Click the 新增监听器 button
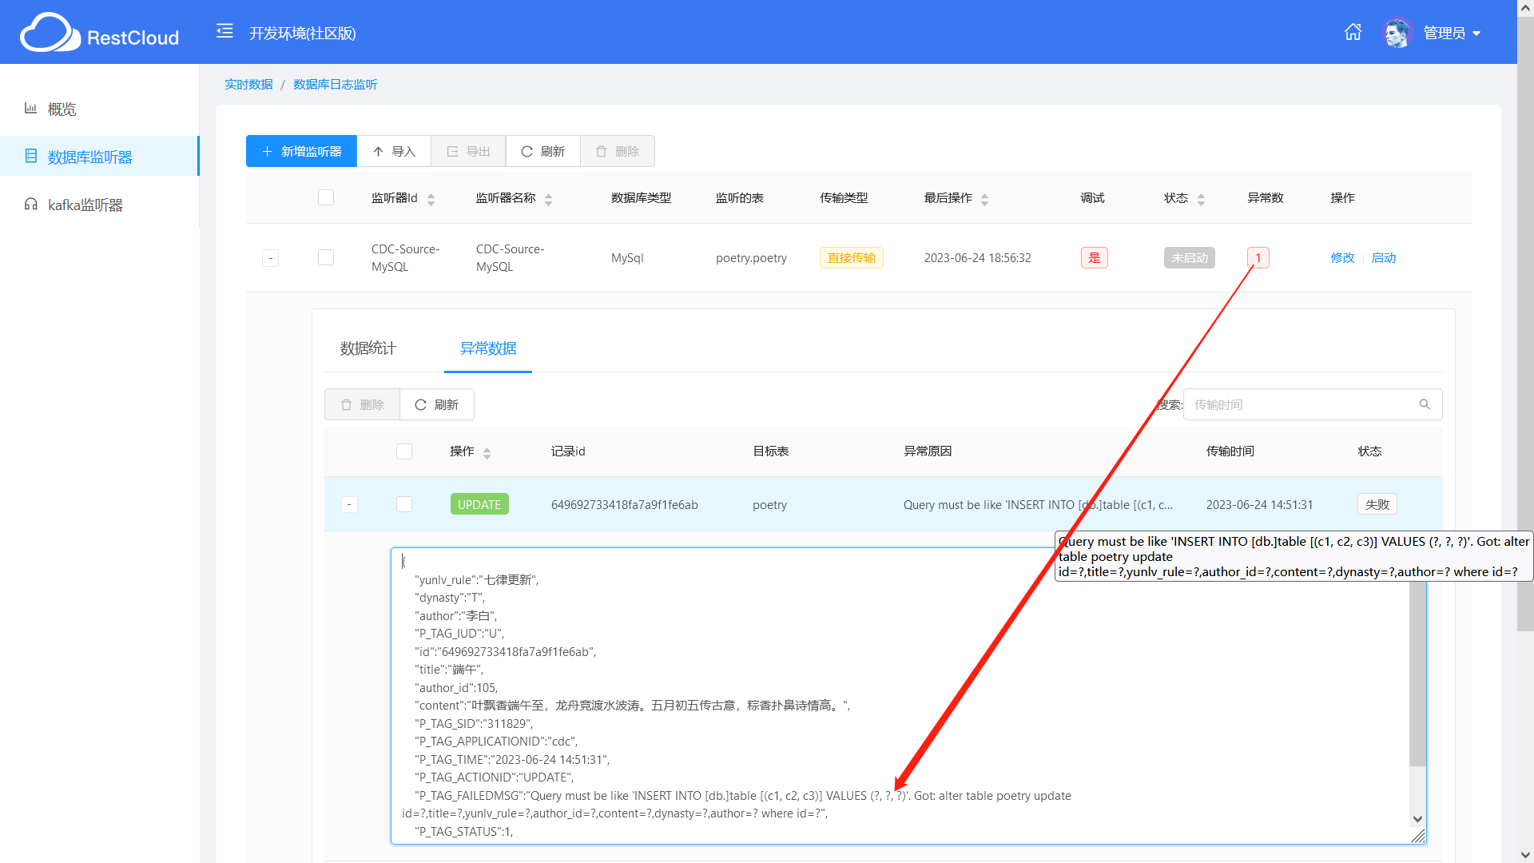The height and width of the screenshot is (863, 1534). click(x=301, y=151)
